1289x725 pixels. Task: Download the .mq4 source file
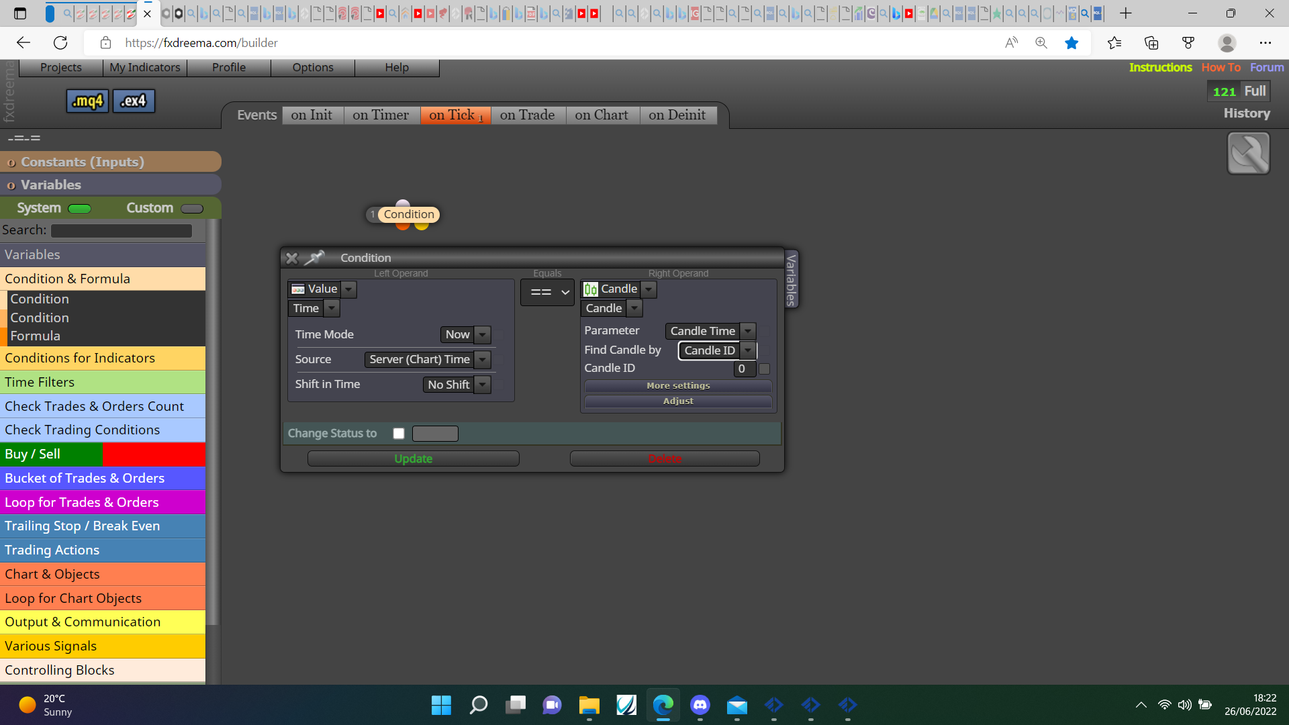tap(87, 101)
